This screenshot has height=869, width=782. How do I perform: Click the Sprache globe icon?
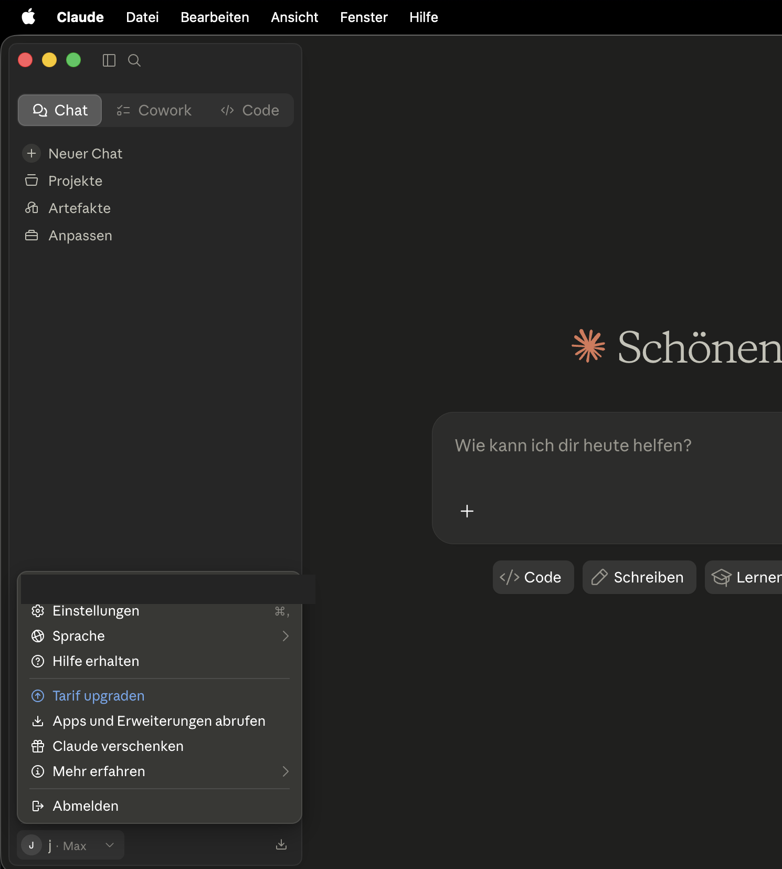click(x=38, y=636)
